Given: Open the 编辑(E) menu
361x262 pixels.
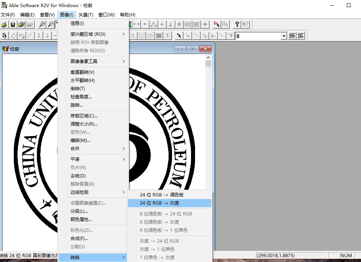Looking at the screenshot, I should click(x=27, y=15).
